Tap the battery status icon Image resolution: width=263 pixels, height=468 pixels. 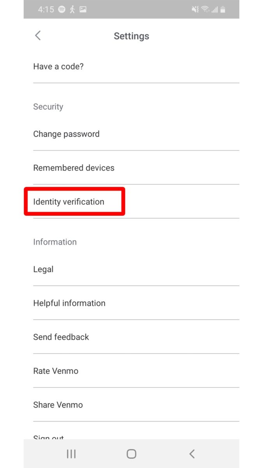(223, 10)
